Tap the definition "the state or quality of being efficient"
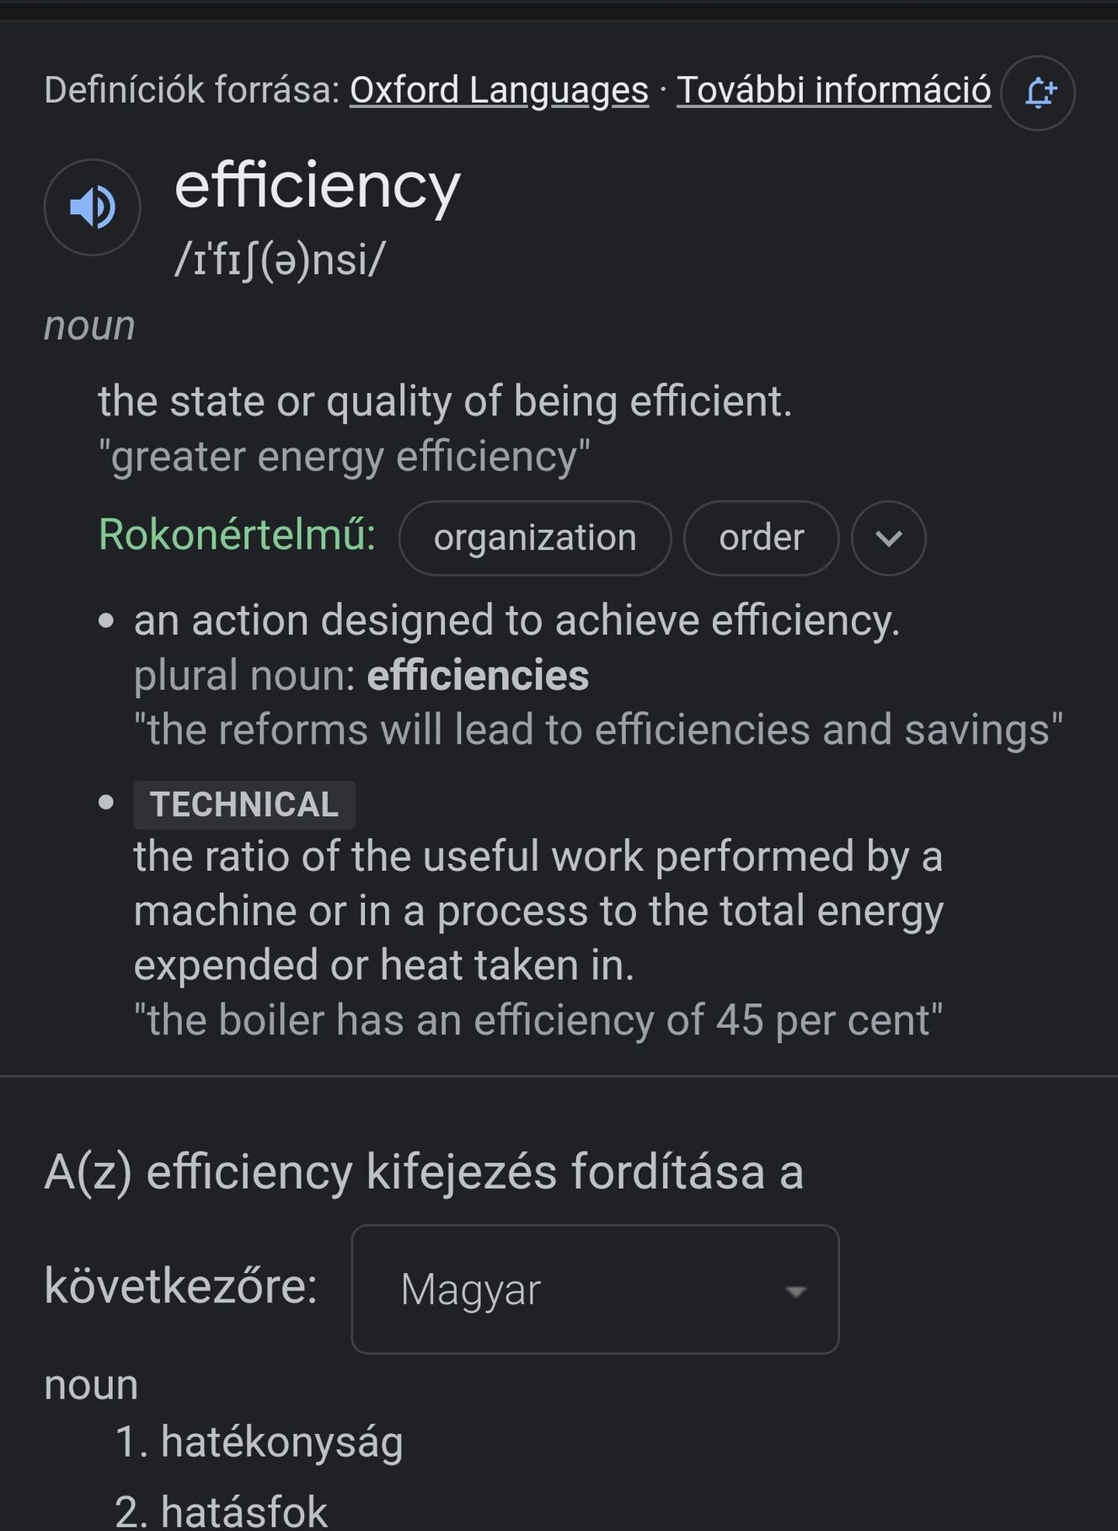1118x1531 pixels. [445, 401]
